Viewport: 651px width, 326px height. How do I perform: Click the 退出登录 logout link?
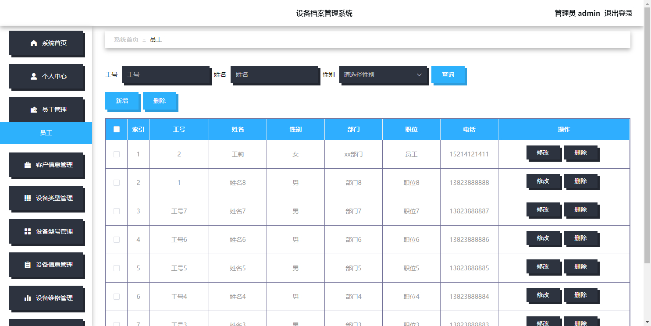tap(619, 13)
